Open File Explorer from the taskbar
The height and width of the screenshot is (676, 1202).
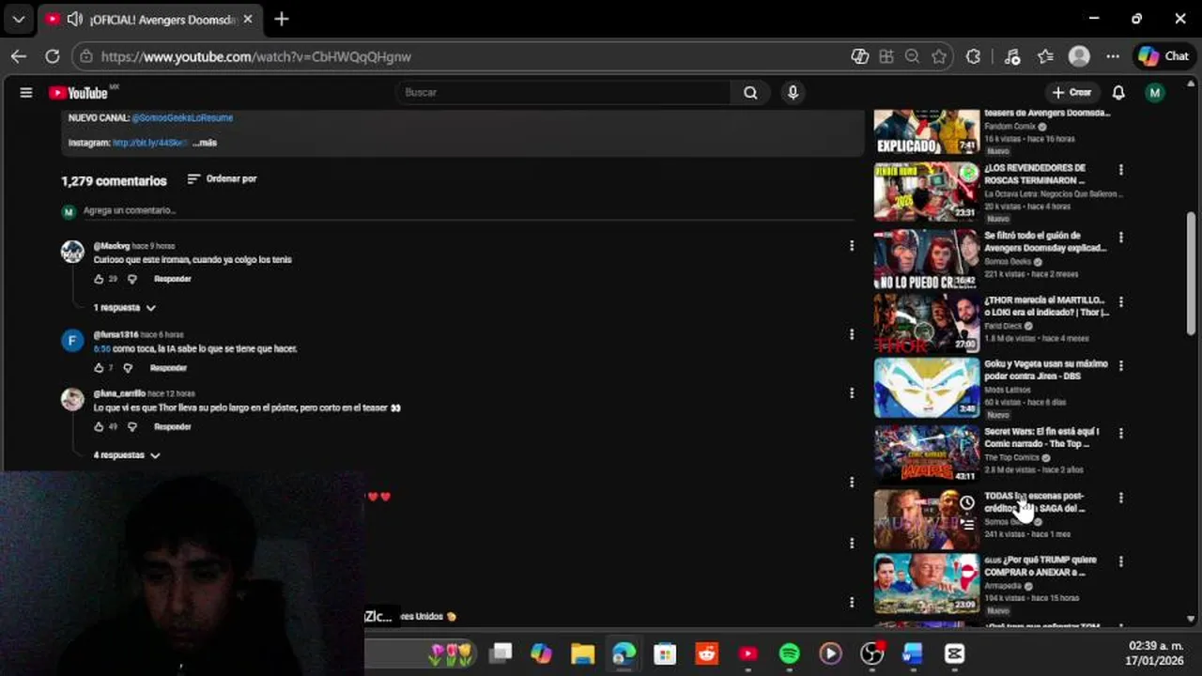click(x=583, y=653)
